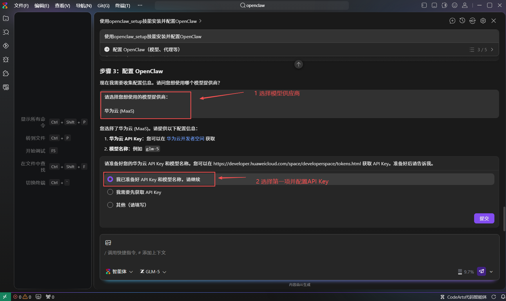Click the refresh icon in status bar
This screenshot has width=506, height=301.
coord(494,297)
